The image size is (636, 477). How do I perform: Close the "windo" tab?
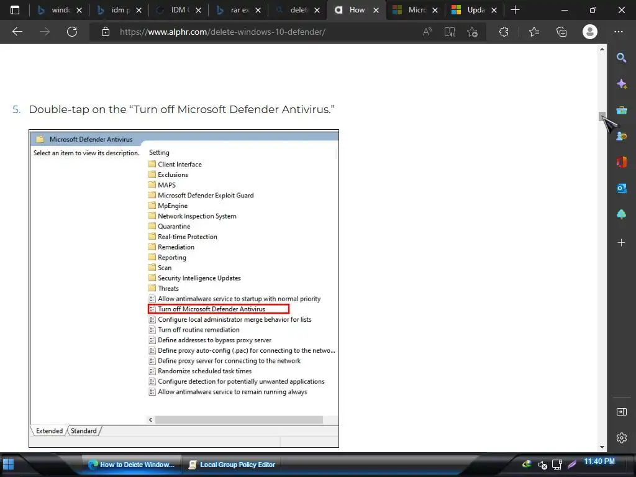(79, 10)
